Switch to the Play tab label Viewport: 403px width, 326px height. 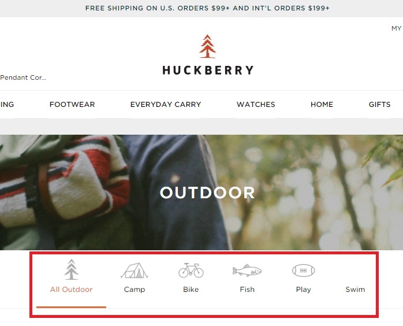(304, 290)
